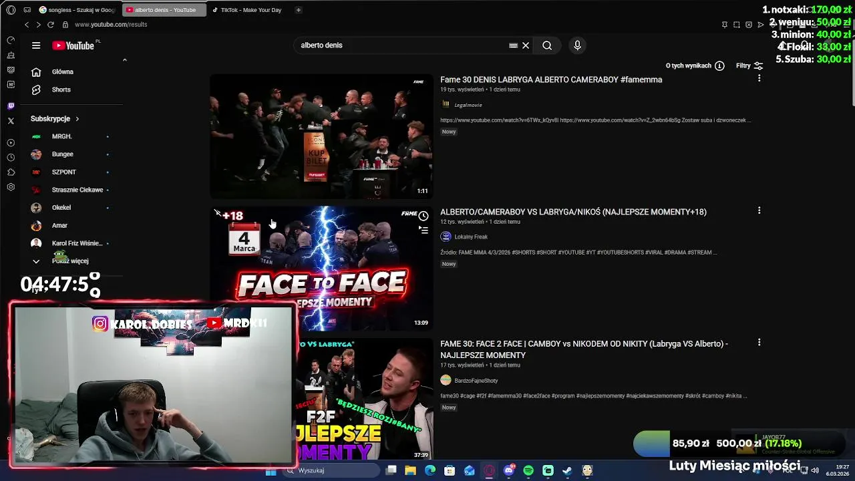This screenshot has height=481, width=855.
Task: Click the Windows Start button
Action: pyautogui.click(x=271, y=470)
